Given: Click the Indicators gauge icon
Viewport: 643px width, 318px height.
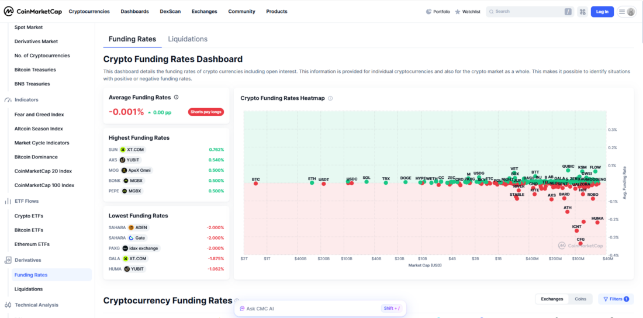Looking at the screenshot, I should click(x=8, y=100).
